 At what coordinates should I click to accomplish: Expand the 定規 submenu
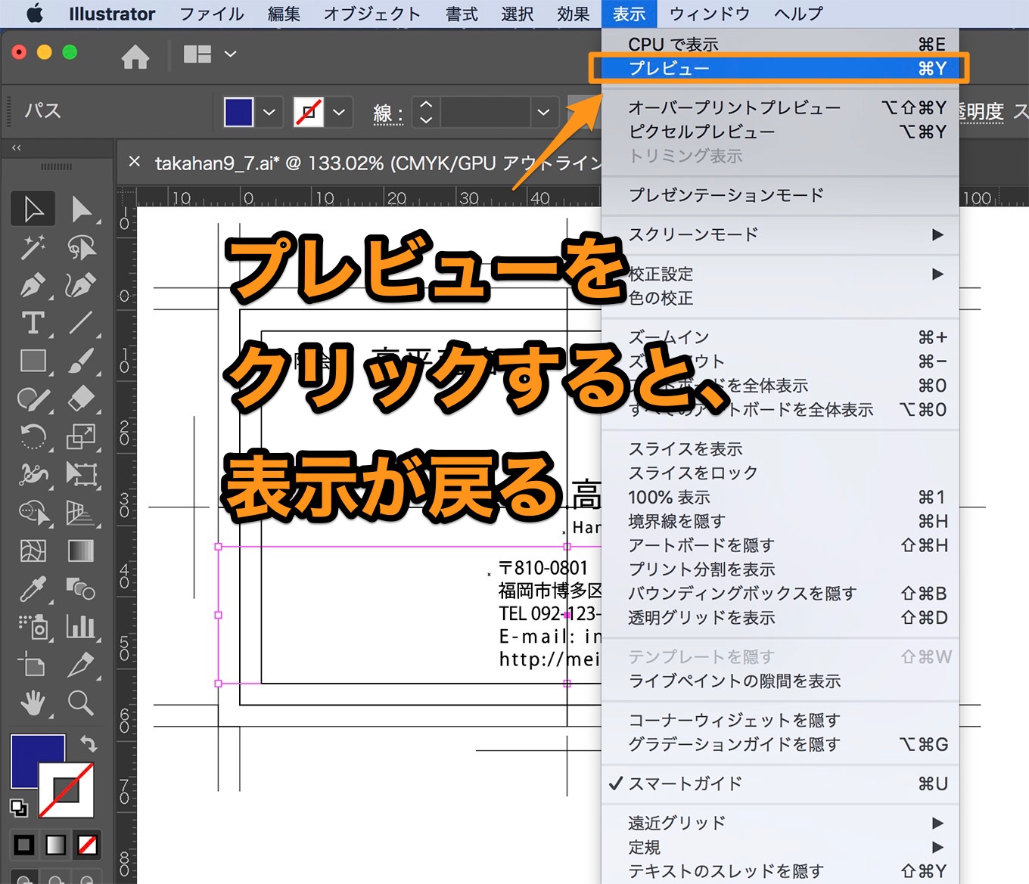(x=779, y=847)
